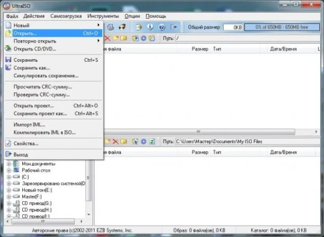The width and height of the screenshot is (324, 237).
Task: Click blue gear icon in lower pane toolbar
Action: pos(143,141)
